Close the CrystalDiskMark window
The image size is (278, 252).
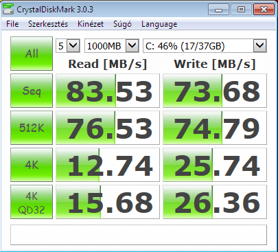coord(264,10)
